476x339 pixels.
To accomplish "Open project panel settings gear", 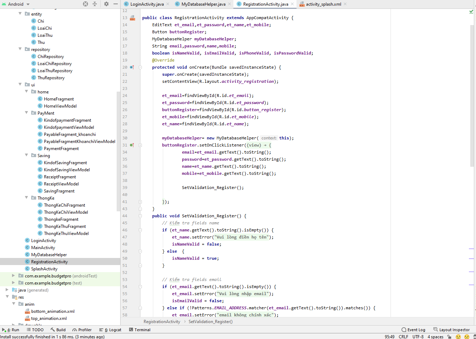I will click(106, 4).
